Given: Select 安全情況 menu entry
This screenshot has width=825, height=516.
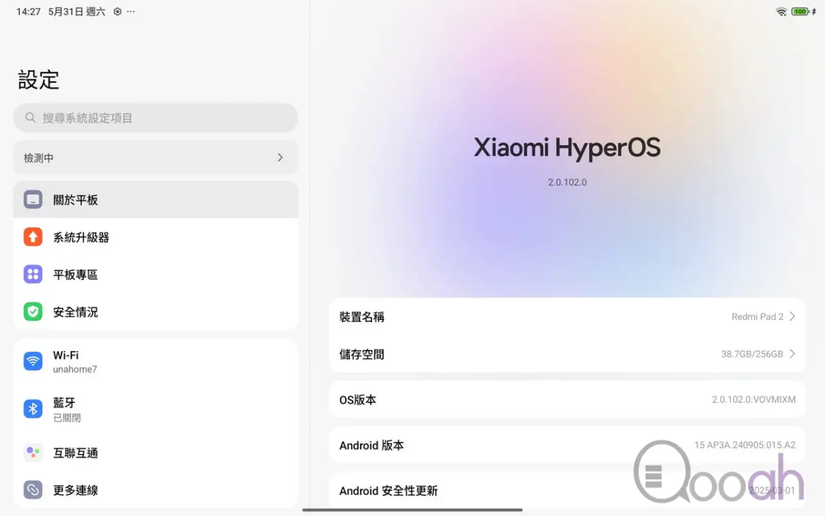Looking at the screenshot, I should pyautogui.click(x=155, y=312).
